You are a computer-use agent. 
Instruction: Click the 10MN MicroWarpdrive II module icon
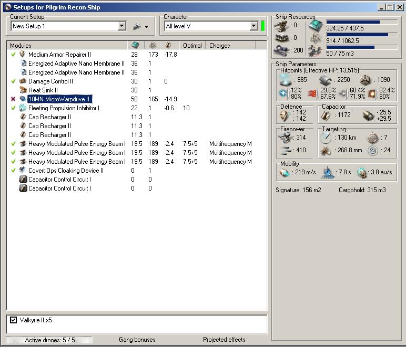click(23, 99)
